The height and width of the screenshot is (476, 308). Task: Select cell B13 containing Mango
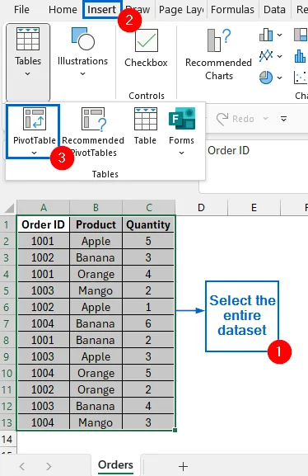[96, 422]
